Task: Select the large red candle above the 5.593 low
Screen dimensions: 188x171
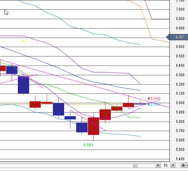Action: click(94, 126)
